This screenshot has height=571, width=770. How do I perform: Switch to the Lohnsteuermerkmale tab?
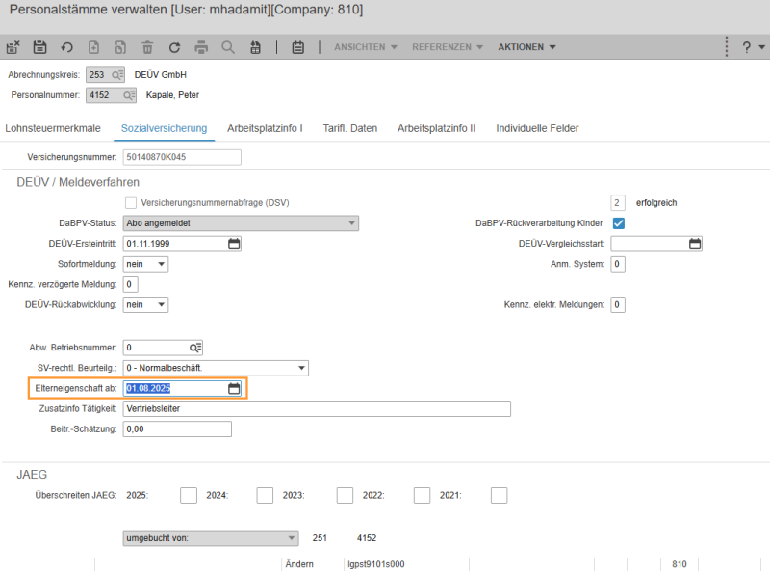pyautogui.click(x=53, y=128)
